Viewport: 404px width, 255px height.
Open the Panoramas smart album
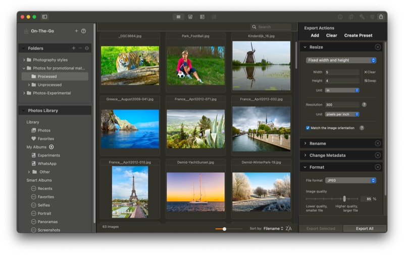coord(44,222)
